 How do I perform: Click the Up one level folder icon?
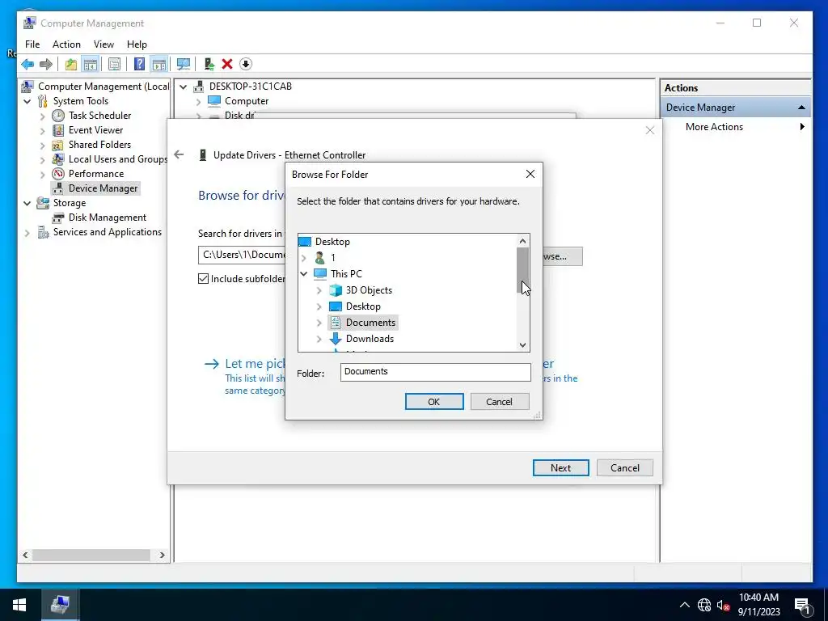(x=71, y=65)
